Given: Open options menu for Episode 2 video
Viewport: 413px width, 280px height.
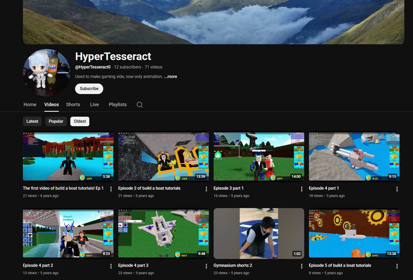Looking at the screenshot, I should coord(206,189).
